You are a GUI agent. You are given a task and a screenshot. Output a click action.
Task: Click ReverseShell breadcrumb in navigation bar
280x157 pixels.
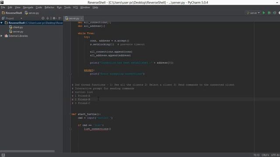click(12, 13)
